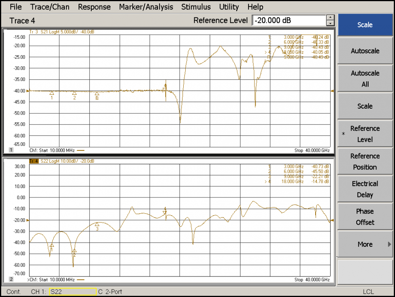Select marker 4 on the S21 trace
Viewport: 395px width, 297px height.
(x=165, y=88)
